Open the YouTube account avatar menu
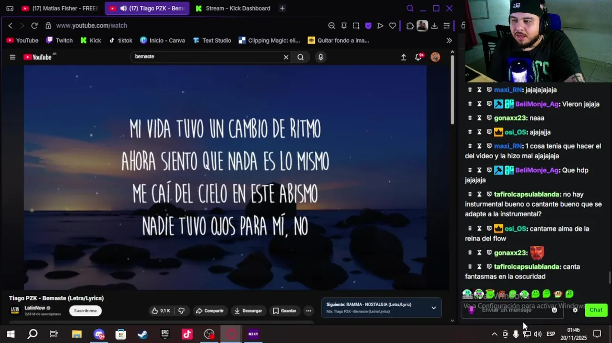The height and width of the screenshot is (343, 612). (436, 57)
